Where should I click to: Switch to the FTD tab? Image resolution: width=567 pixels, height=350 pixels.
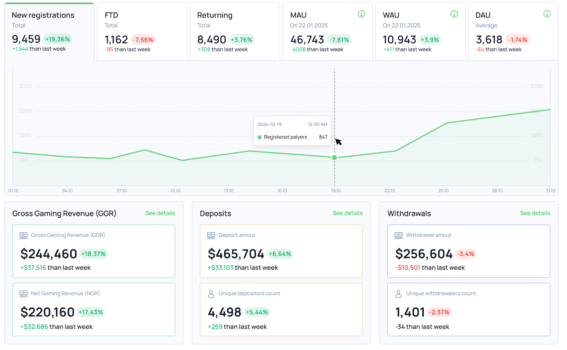coord(142,31)
